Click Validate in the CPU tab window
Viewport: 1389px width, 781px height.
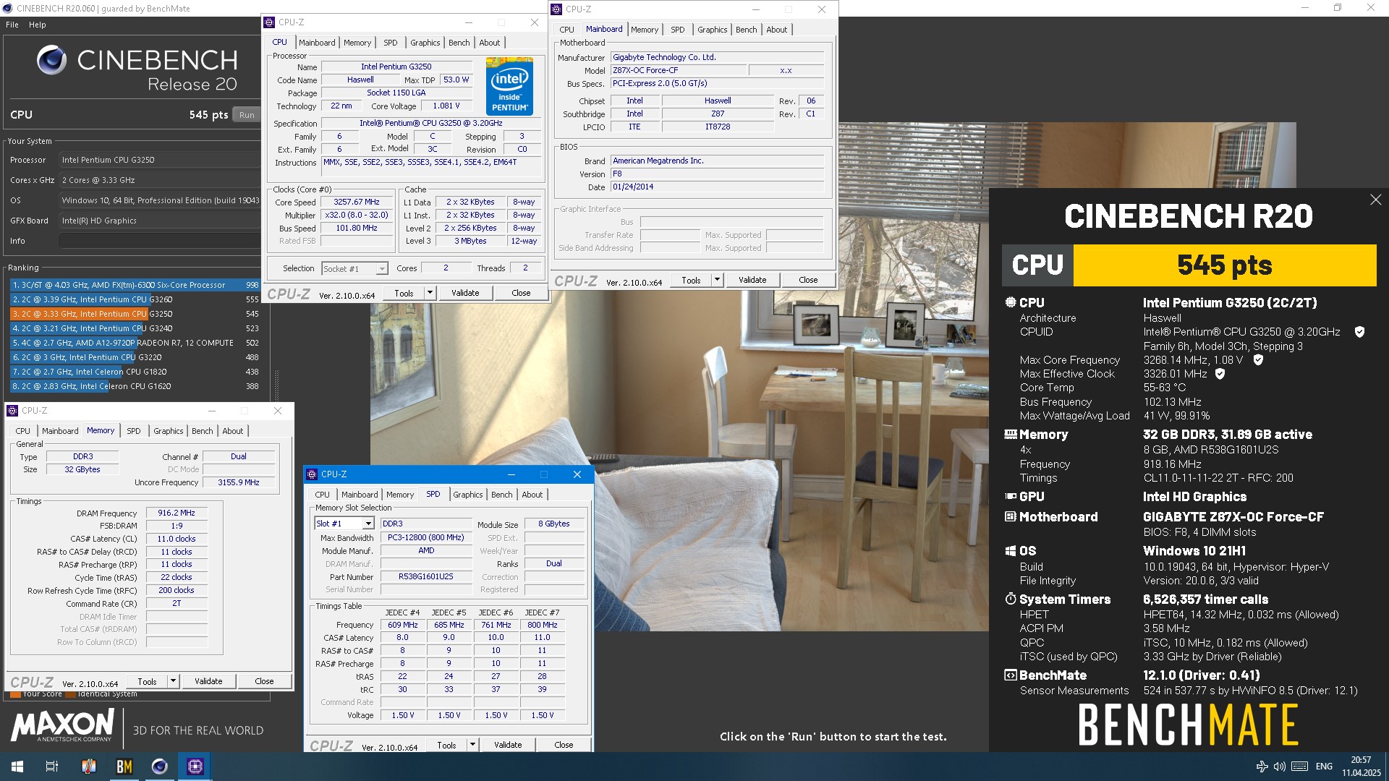click(x=465, y=293)
